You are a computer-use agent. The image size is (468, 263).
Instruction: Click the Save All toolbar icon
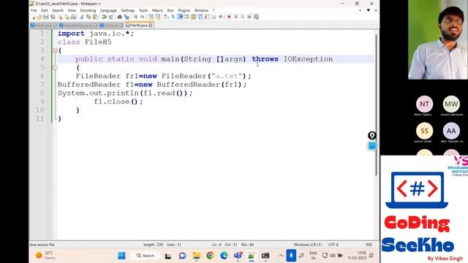pos(53,17)
